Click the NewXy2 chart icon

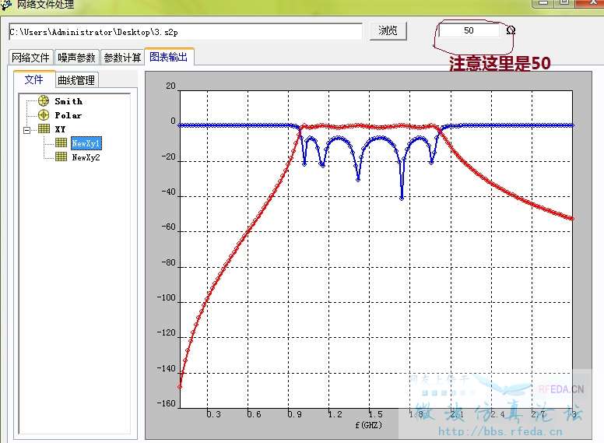61,157
